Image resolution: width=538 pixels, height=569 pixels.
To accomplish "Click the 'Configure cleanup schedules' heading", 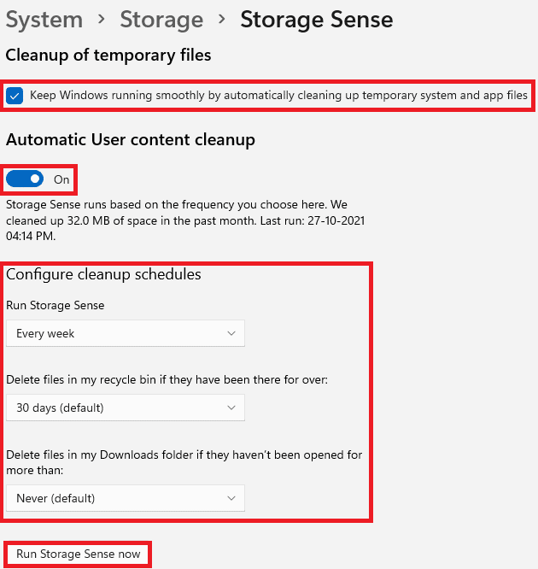I will (103, 275).
